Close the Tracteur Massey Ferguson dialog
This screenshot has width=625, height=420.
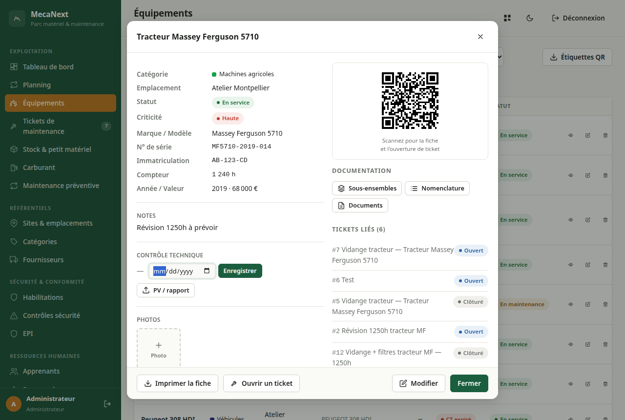(x=480, y=37)
